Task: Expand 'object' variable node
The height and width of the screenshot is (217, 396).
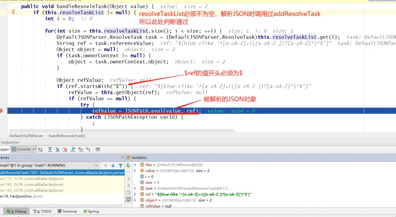Action: click(135, 200)
